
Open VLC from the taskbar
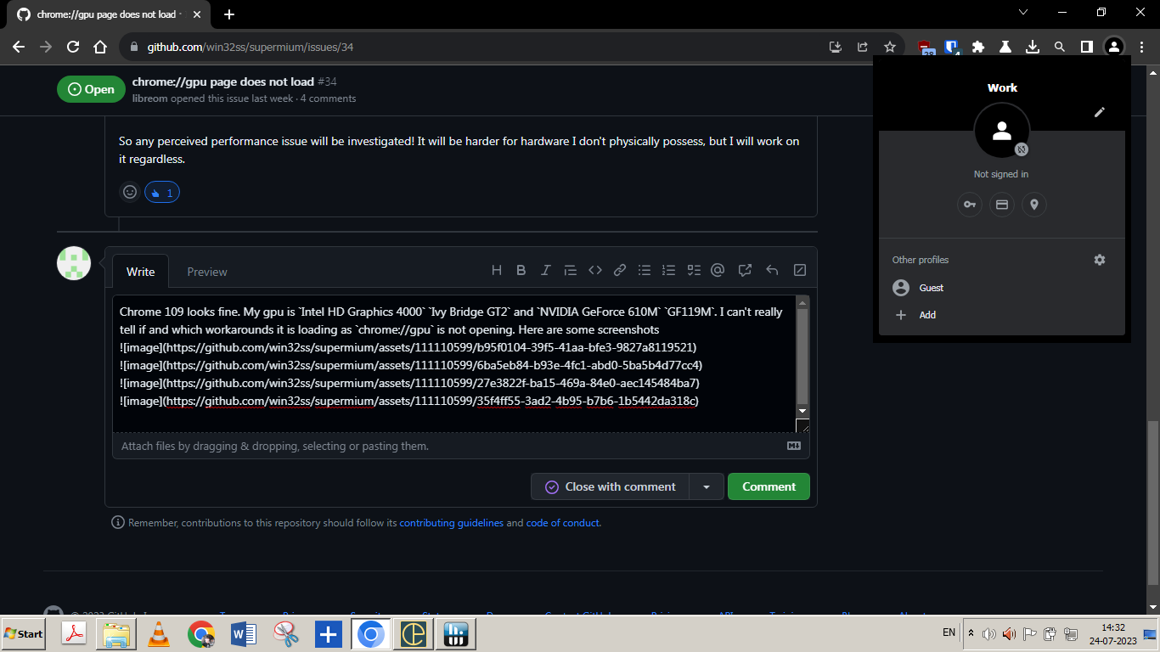[158, 633]
